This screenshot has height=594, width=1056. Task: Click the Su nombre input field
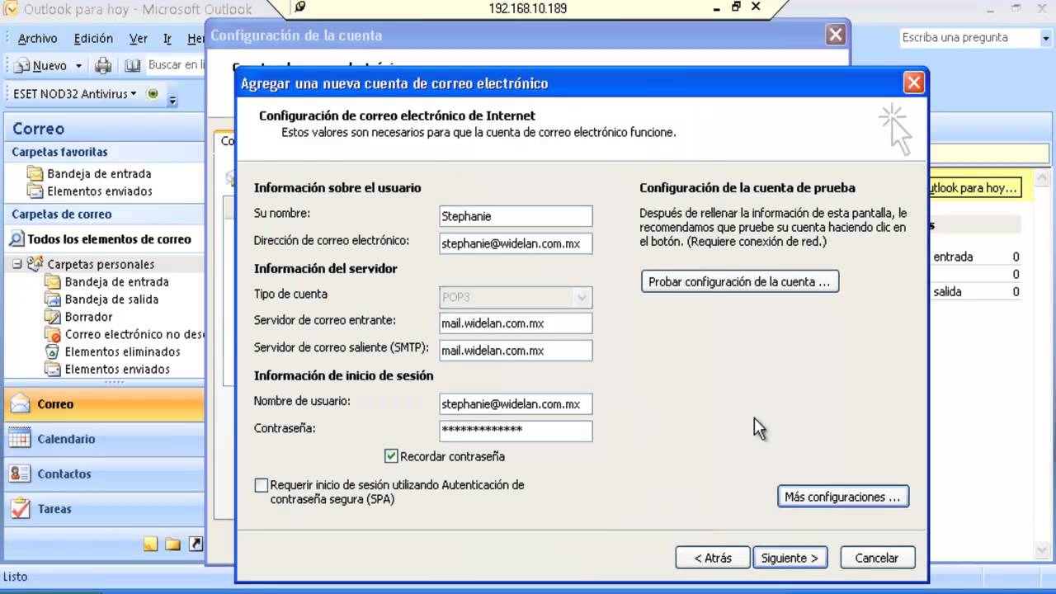click(x=516, y=216)
